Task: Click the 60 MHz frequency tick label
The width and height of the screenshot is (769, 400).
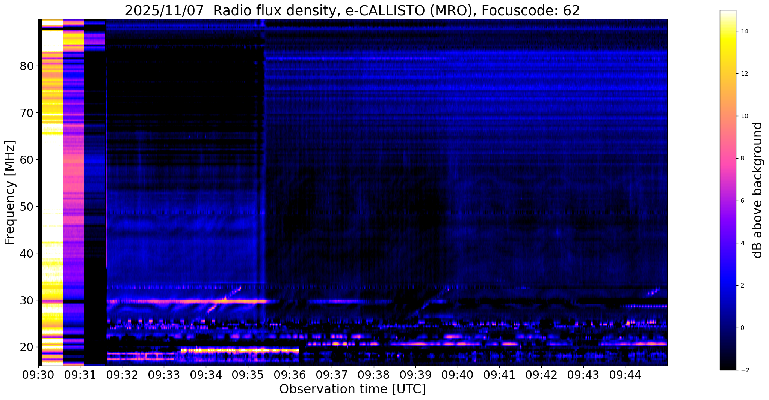Action: 27,160
